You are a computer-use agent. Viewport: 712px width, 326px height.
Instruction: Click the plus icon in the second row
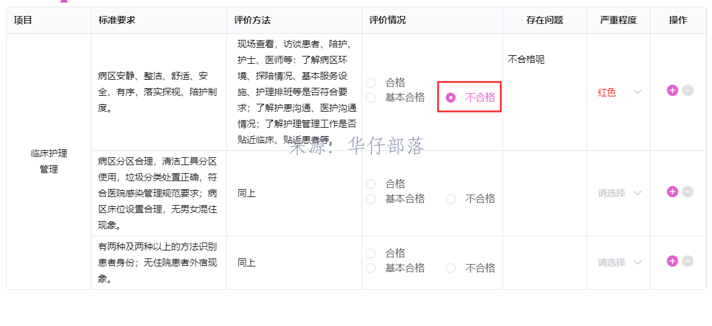pyautogui.click(x=672, y=192)
